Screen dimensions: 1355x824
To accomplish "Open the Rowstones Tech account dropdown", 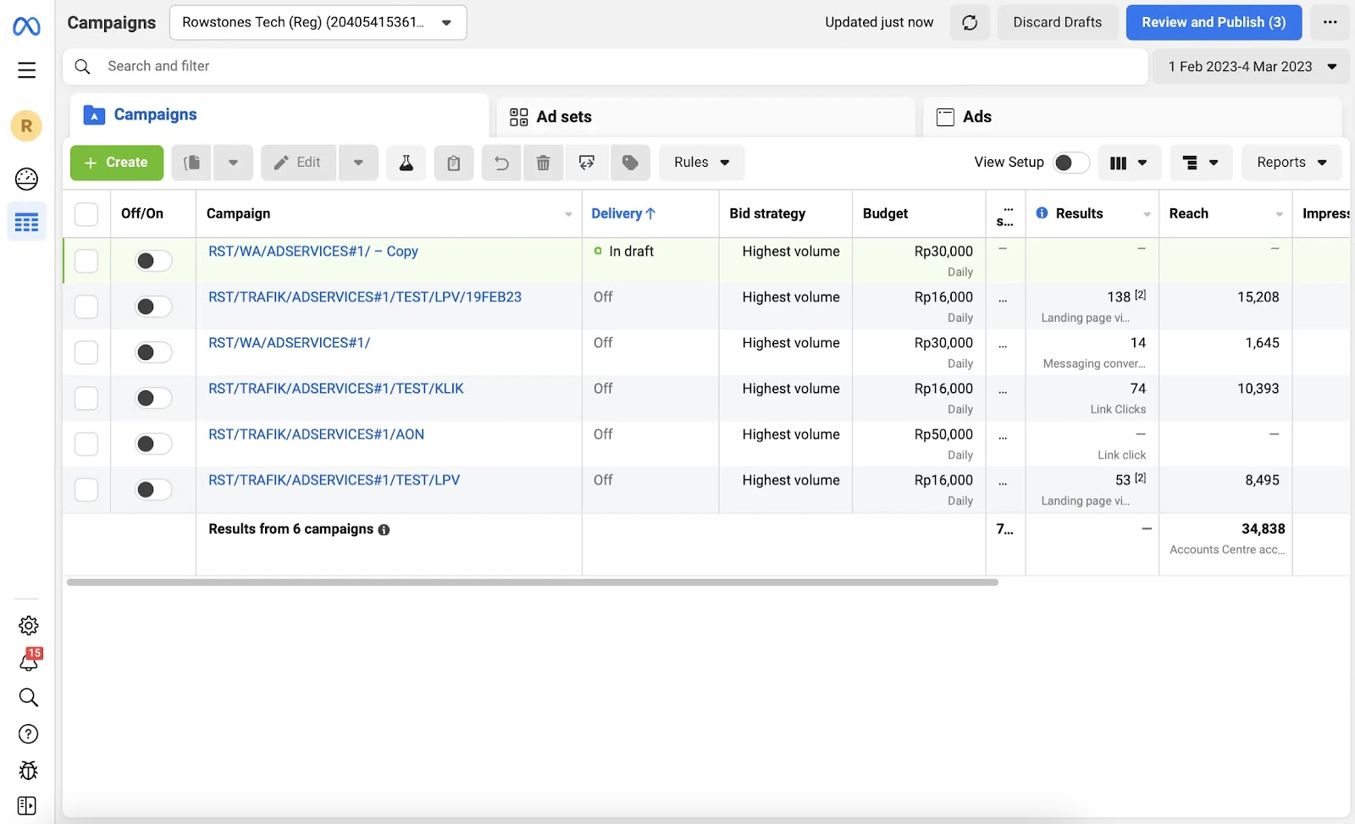I will click(x=318, y=23).
